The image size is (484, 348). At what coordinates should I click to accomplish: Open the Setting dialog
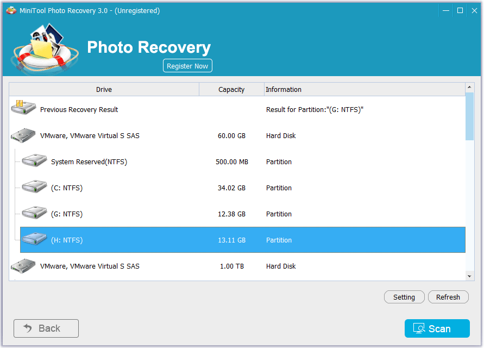[x=404, y=297]
